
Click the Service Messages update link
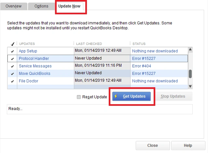pos(35,66)
